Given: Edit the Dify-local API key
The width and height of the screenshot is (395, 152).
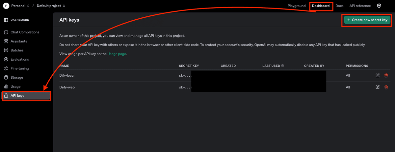Looking at the screenshot, I should pyautogui.click(x=378, y=75).
